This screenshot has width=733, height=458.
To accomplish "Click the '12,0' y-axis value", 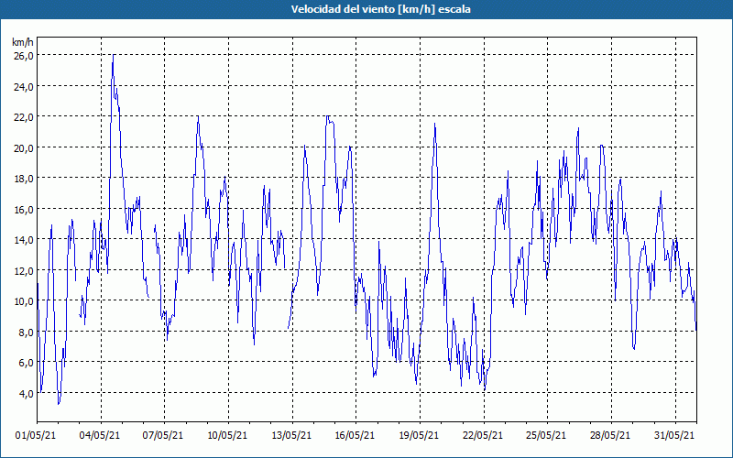I will pyautogui.click(x=24, y=270).
